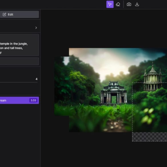167x167 pixels.
Task: Download the canvas image
Action: [137, 4]
